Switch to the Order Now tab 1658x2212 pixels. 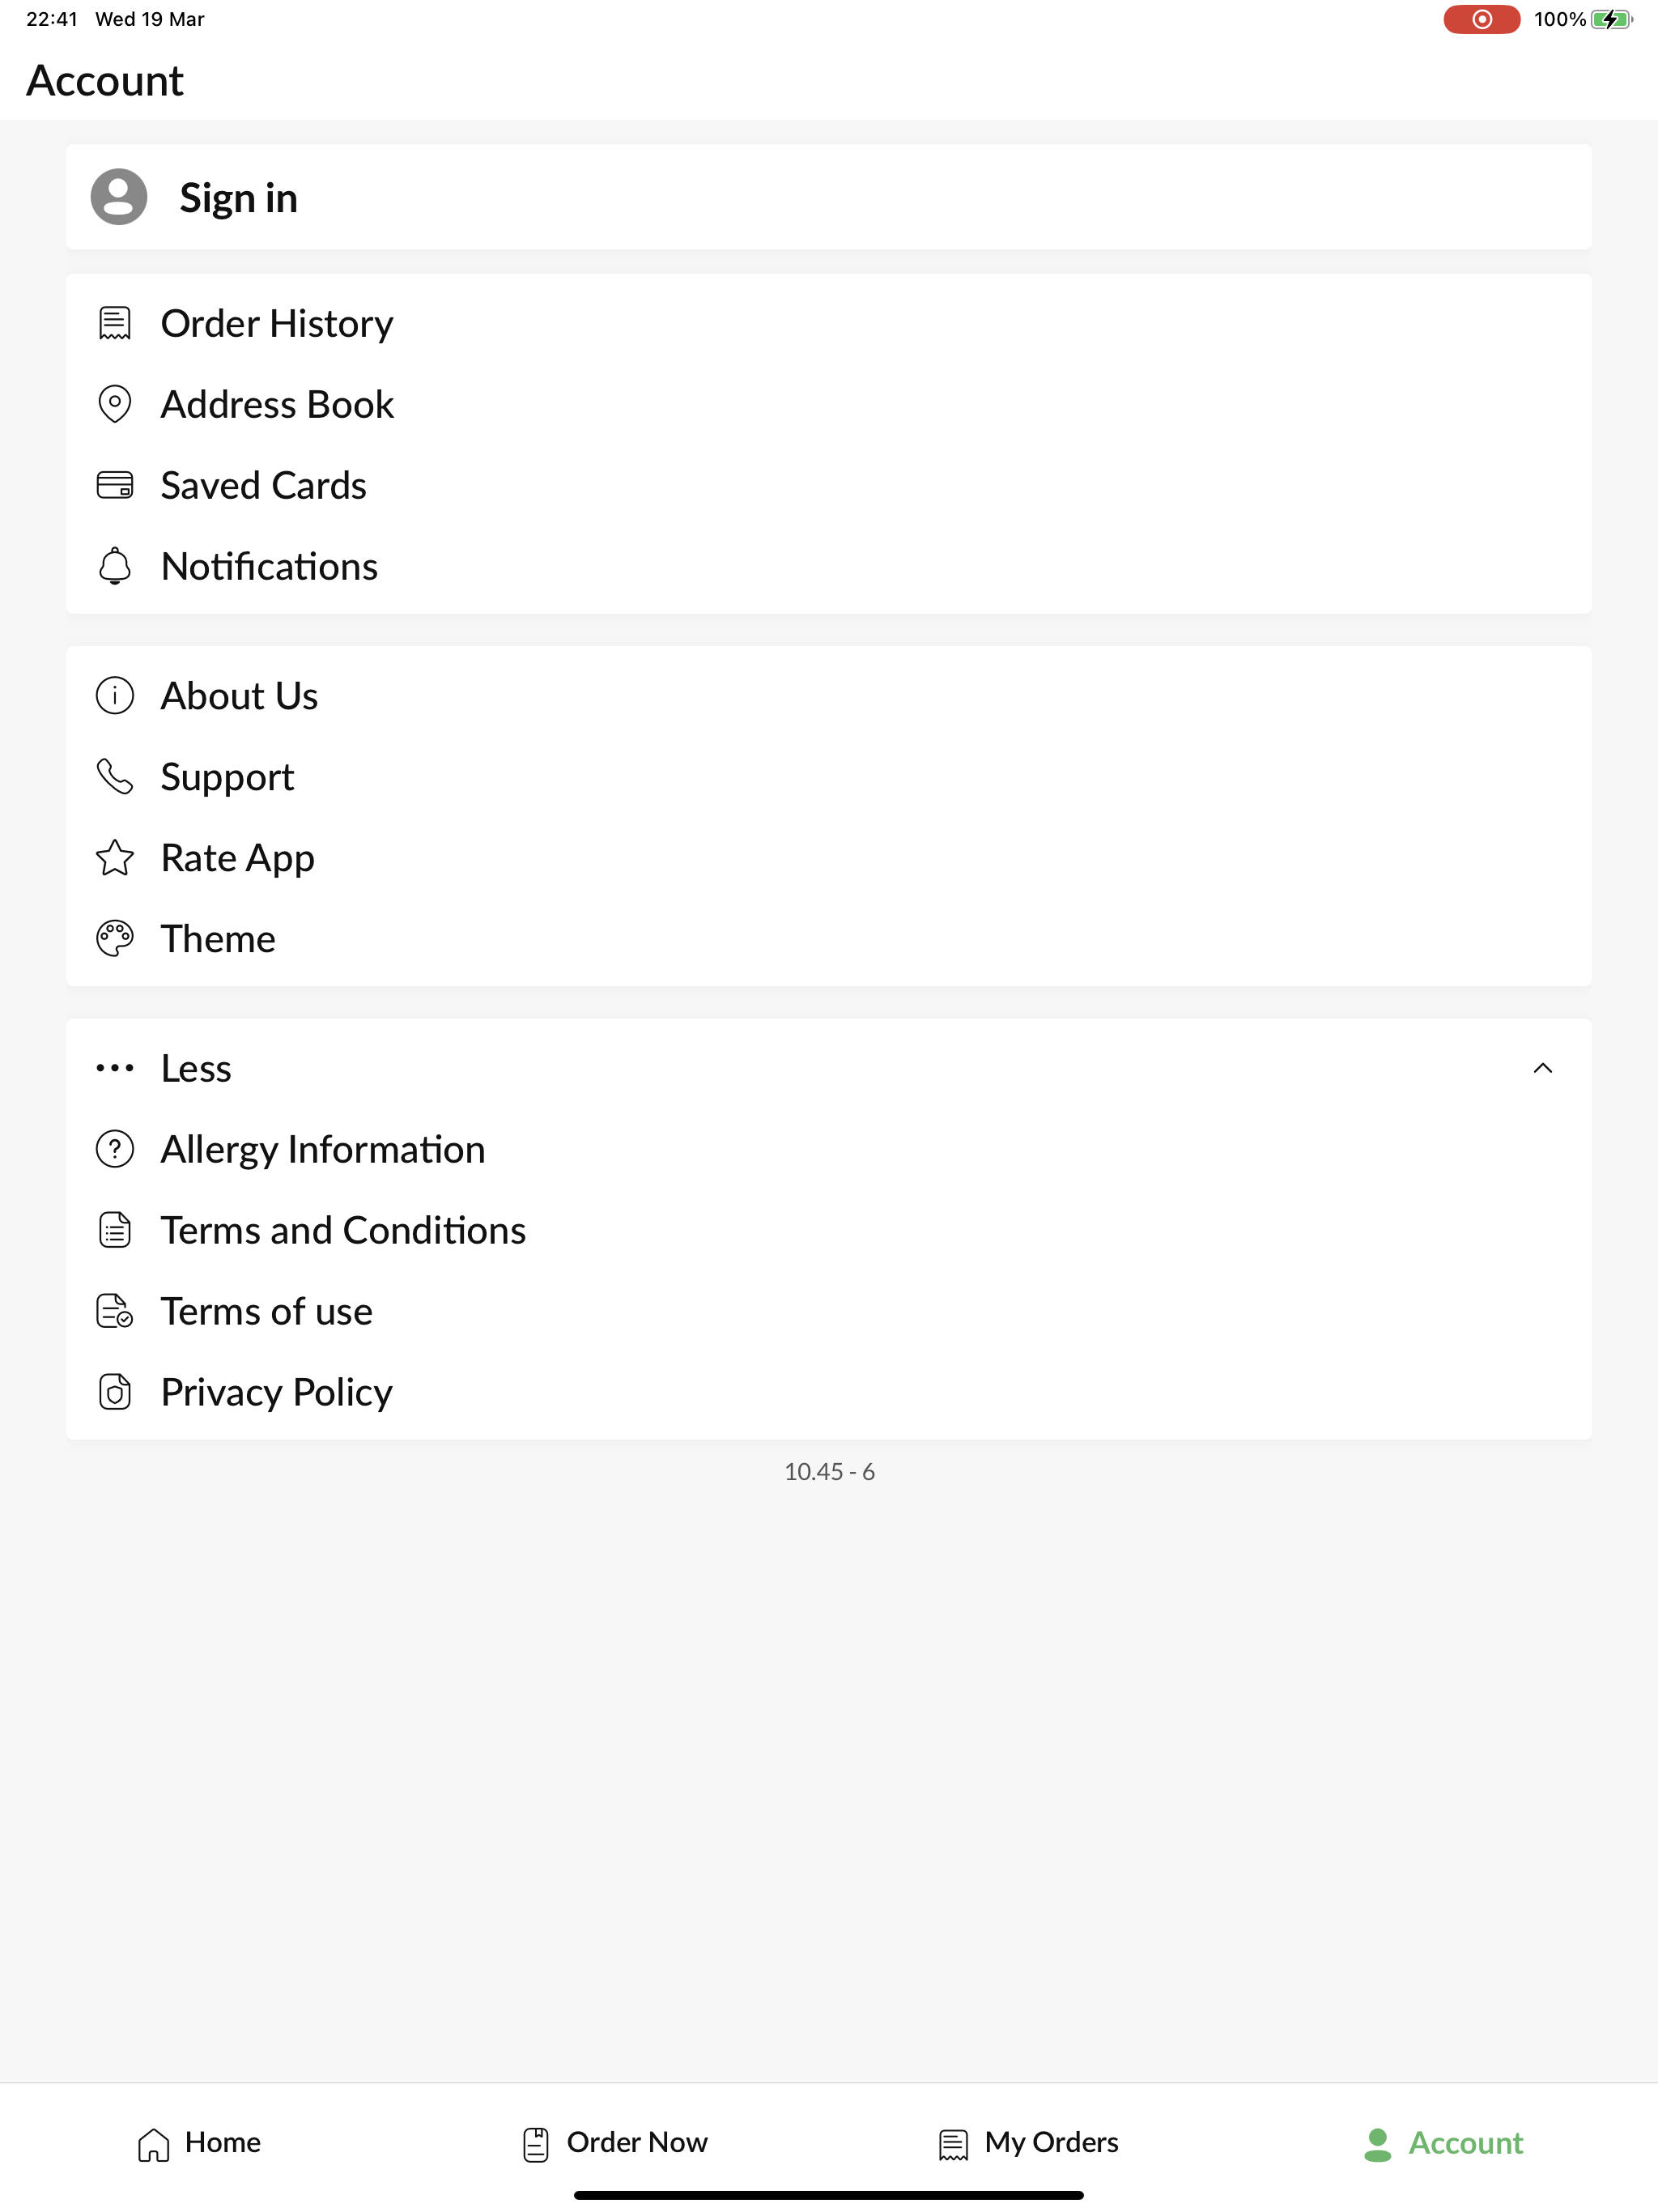pos(615,2143)
